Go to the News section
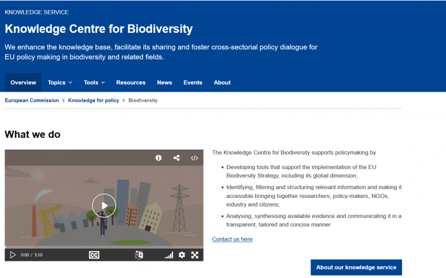The height and width of the screenshot is (278, 446). click(x=164, y=82)
